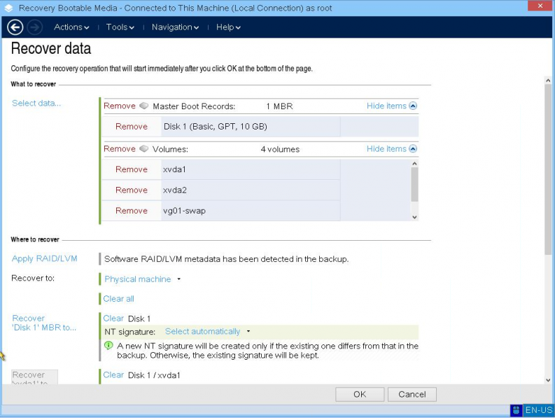The height and width of the screenshot is (420, 555).
Task: Expand the Navigation menu
Action: pyautogui.click(x=175, y=27)
